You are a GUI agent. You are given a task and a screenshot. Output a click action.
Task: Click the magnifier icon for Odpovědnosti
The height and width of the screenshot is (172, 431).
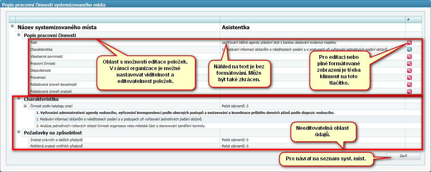click(x=409, y=71)
